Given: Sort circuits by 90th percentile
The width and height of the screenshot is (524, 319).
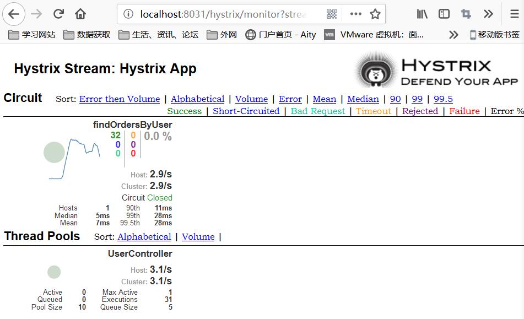Looking at the screenshot, I should click(395, 99).
